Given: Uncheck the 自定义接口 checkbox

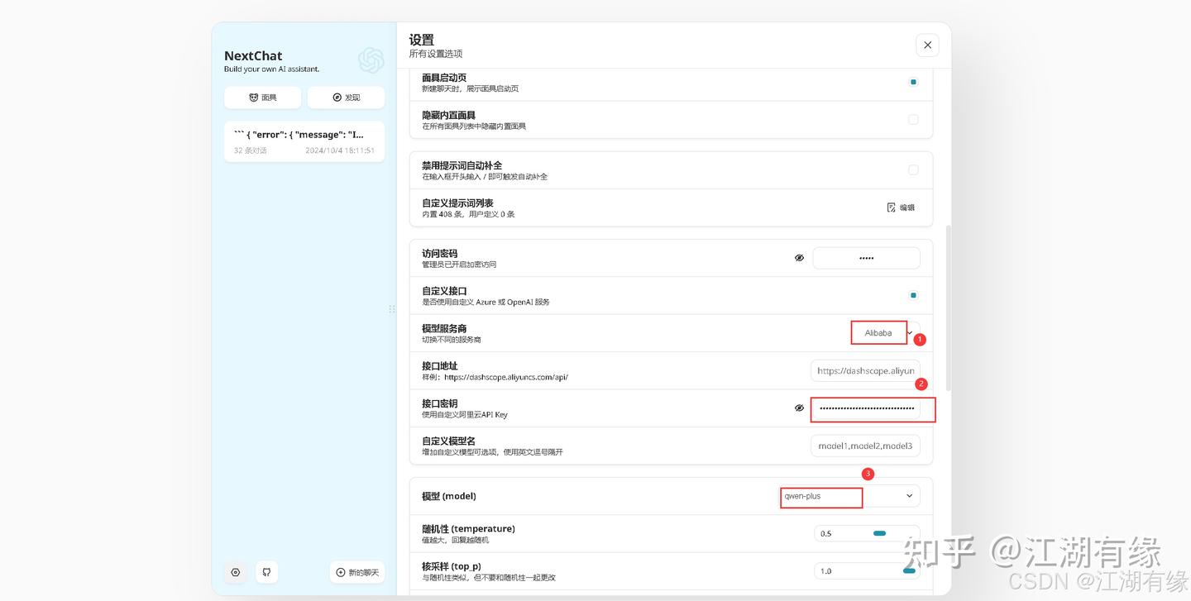Looking at the screenshot, I should (x=913, y=294).
